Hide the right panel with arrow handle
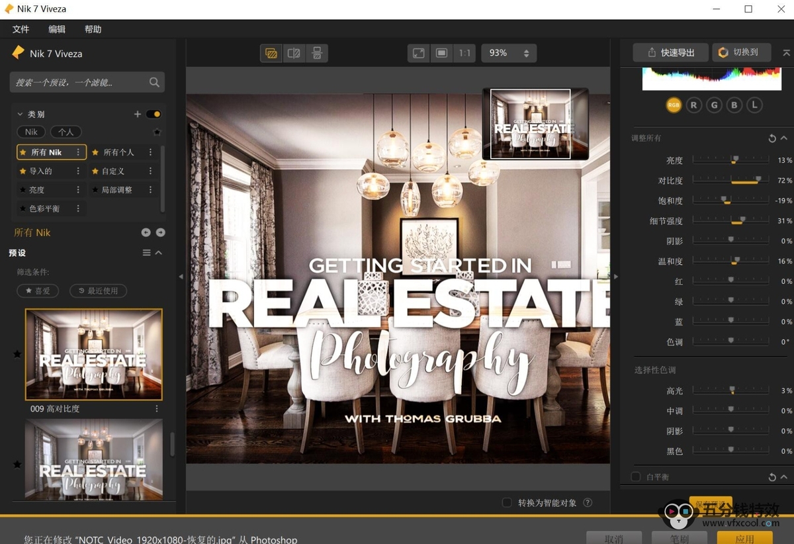Viewport: 794px width, 544px height. tap(615, 277)
